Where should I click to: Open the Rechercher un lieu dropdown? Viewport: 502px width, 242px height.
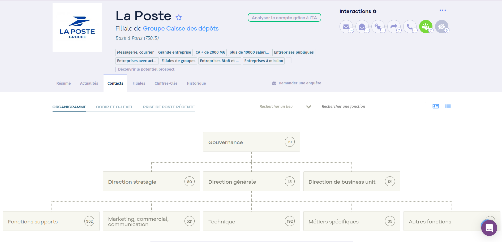285,106
